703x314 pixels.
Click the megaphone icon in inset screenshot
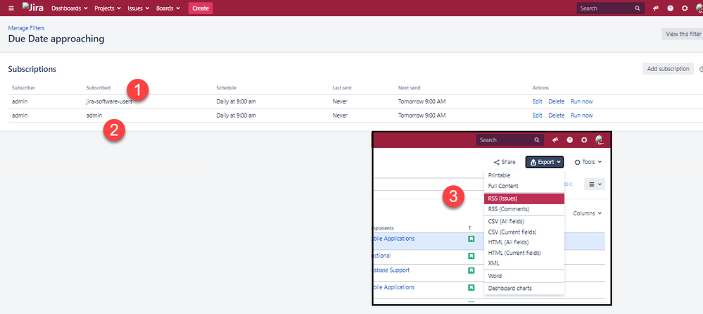pos(555,140)
